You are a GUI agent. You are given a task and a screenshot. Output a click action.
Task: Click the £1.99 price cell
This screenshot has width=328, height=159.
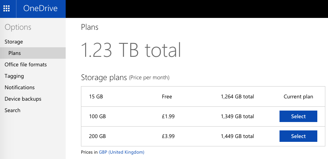click(168, 116)
